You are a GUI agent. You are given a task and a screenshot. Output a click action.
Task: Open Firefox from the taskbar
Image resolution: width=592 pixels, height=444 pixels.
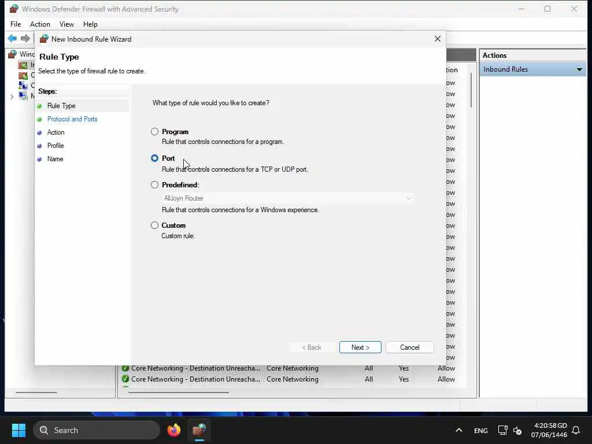tap(174, 430)
